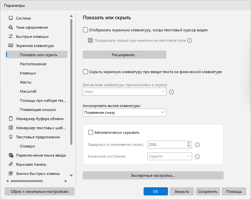The height and width of the screenshot is (200, 251).
Task: Decrease the 2500 delay with down arrow
Action: tap(189, 146)
